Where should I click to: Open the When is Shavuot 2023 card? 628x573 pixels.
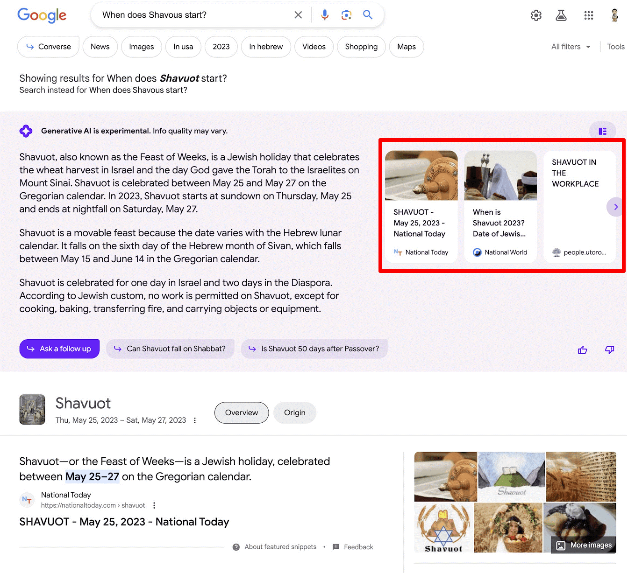pyautogui.click(x=500, y=207)
